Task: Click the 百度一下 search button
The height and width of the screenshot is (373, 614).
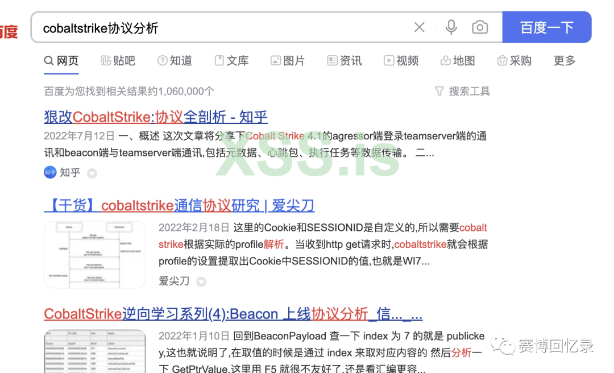Action: coord(547,27)
